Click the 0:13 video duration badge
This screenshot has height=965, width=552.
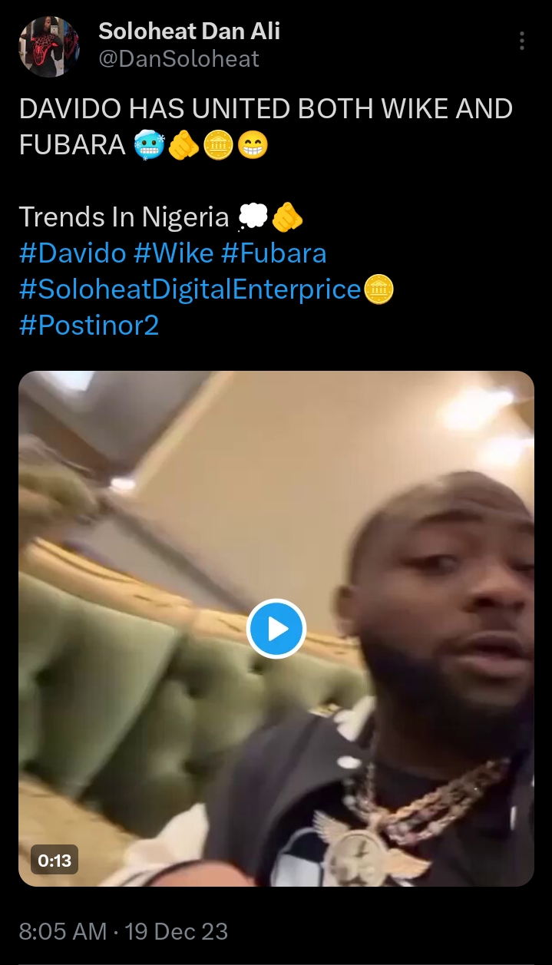click(x=55, y=861)
